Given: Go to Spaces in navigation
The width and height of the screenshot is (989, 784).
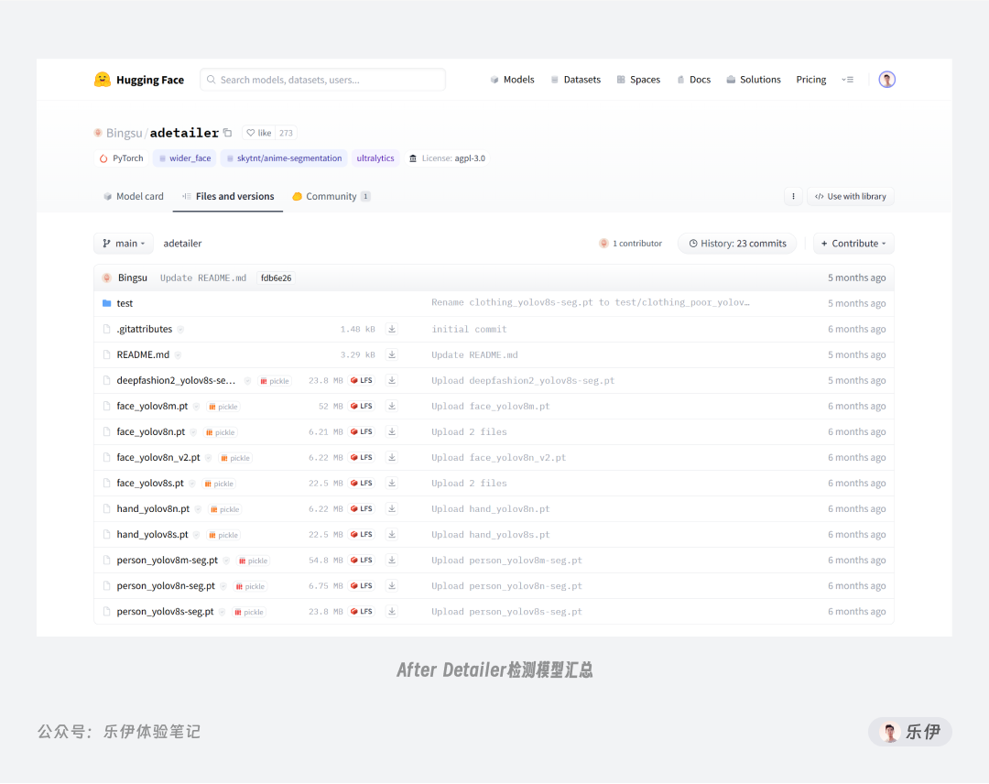Looking at the screenshot, I should click(638, 80).
